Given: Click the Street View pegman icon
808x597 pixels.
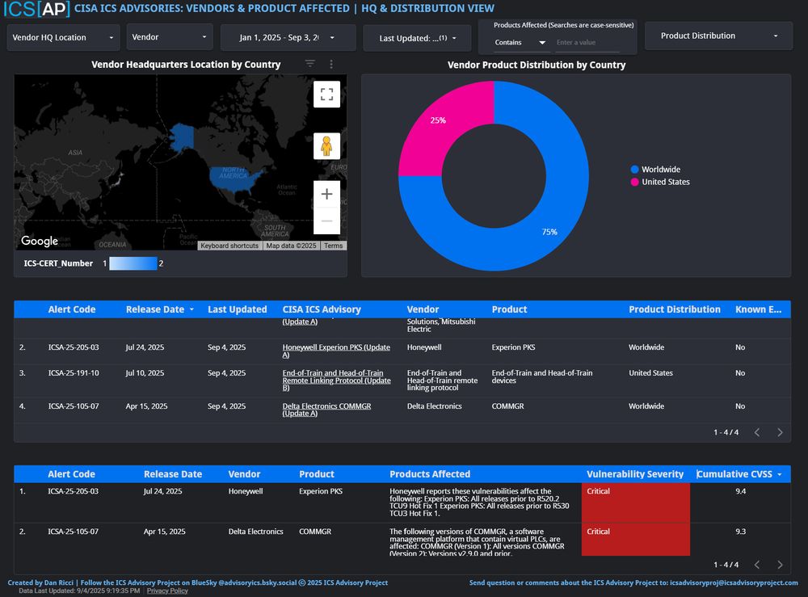Looking at the screenshot, I should click(x=326, y=146).
